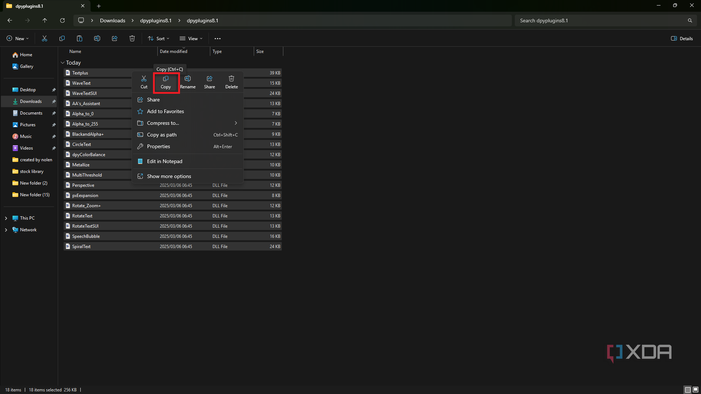Open the Sort dropdown
Viewport: 701px width, 394px height.
(x=158, y=38)
